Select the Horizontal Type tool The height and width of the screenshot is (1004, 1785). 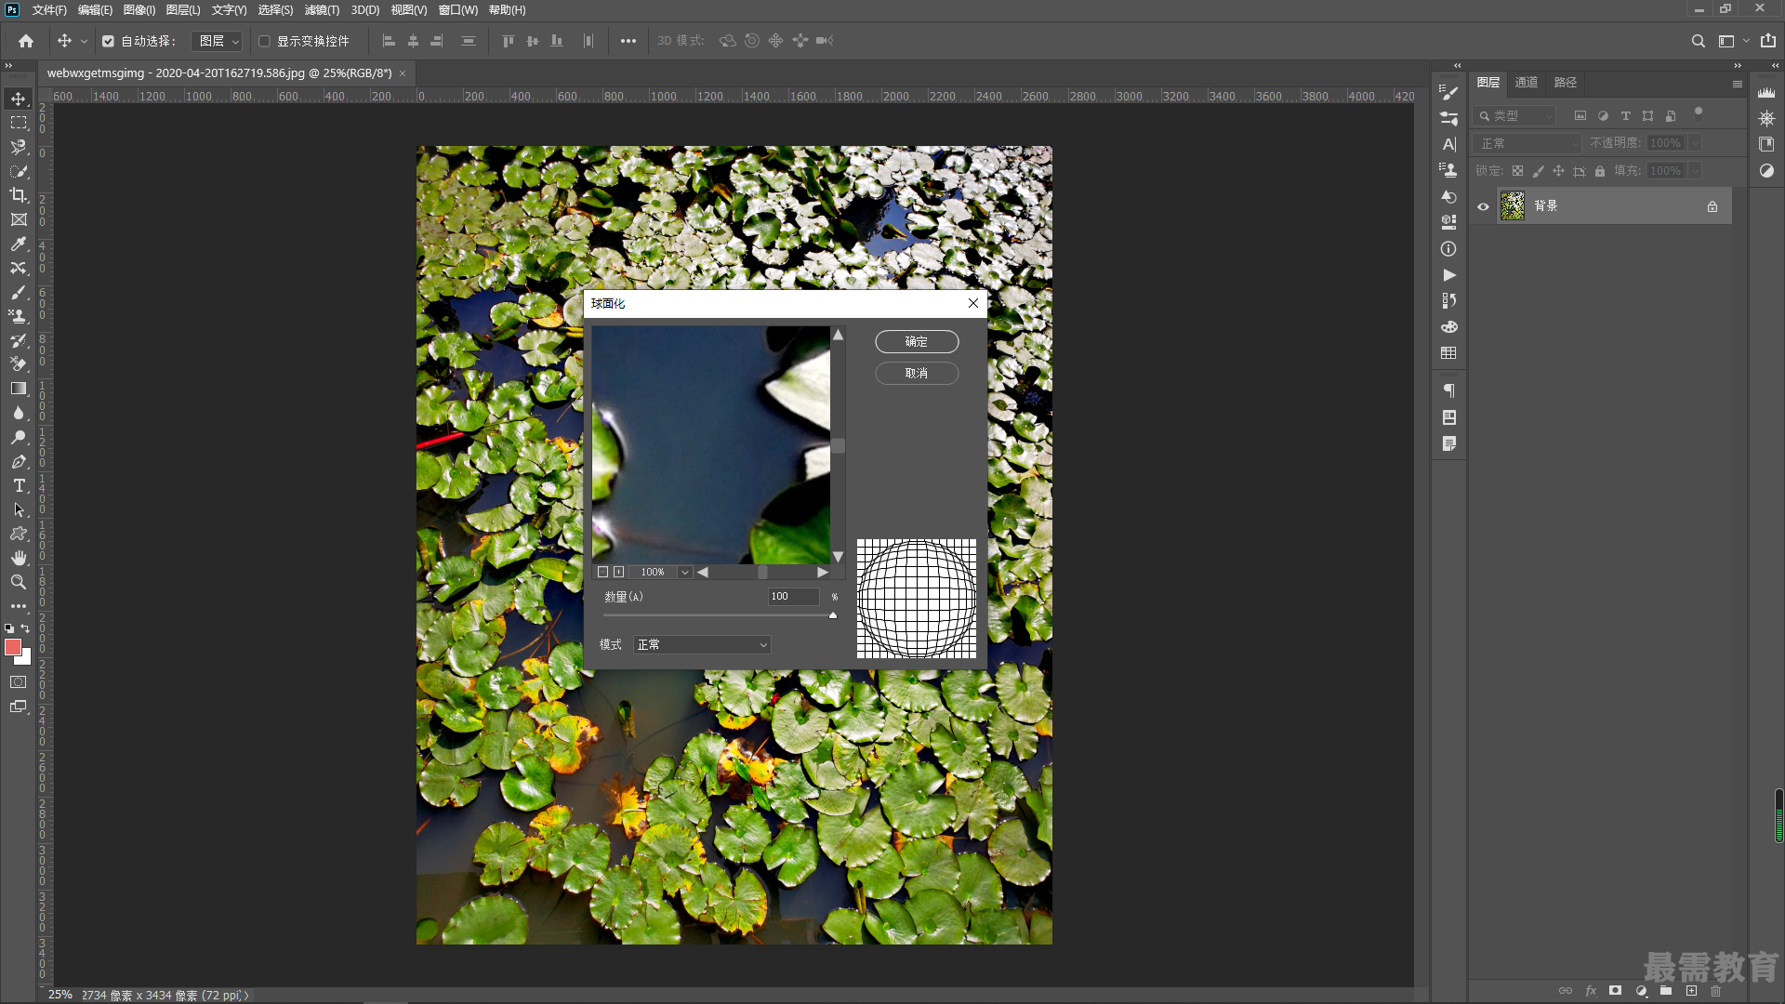click(19, 485)
